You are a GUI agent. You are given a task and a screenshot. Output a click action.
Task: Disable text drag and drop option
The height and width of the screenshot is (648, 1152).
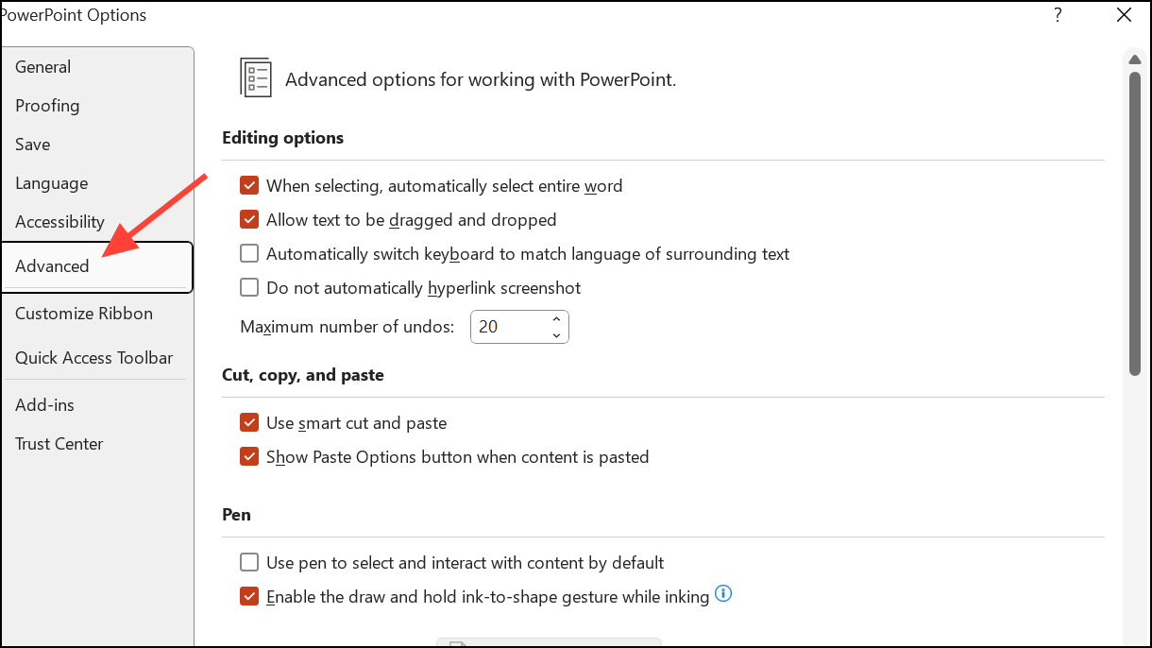click(x=249, y=220)
